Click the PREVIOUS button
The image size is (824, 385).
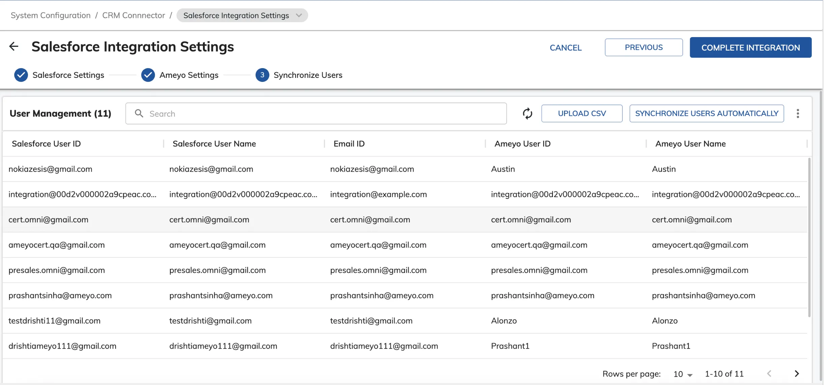644,48
